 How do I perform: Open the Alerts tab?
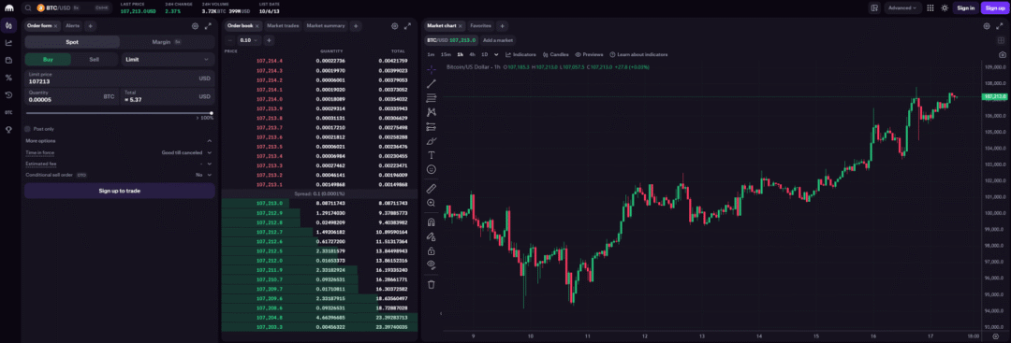(x=73, y=26)
